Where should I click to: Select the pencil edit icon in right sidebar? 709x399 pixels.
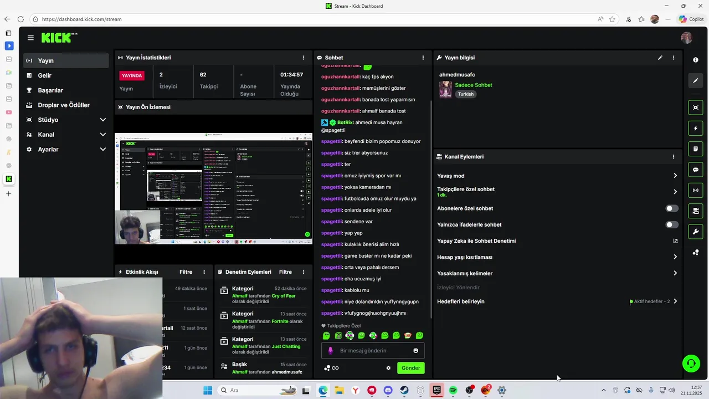point(696,81)
